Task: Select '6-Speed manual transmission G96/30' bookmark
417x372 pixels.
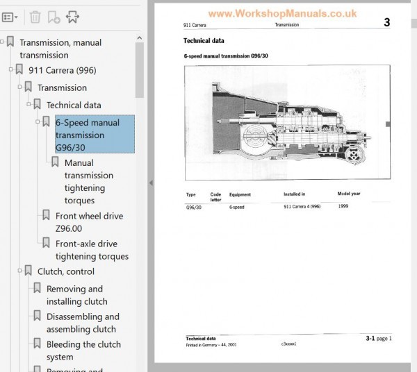Action: tap(95, 135)
